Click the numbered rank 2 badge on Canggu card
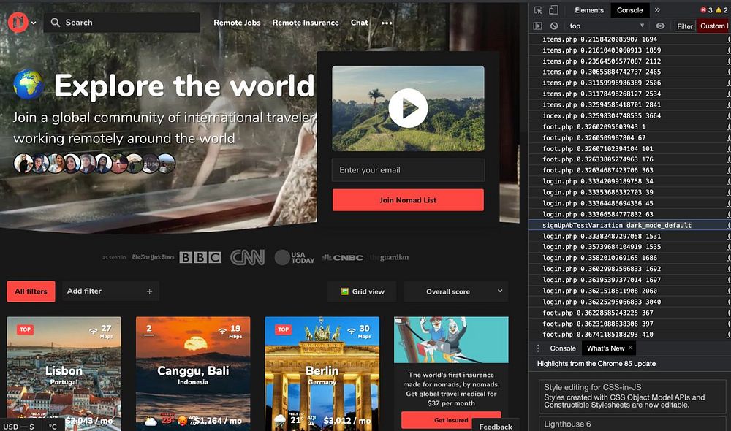 (x=148, y=330)
